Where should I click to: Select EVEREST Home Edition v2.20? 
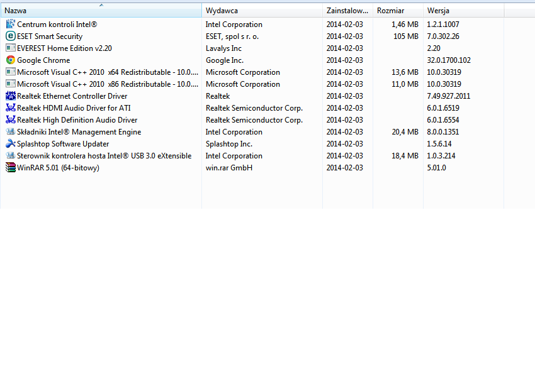(64, 48)
